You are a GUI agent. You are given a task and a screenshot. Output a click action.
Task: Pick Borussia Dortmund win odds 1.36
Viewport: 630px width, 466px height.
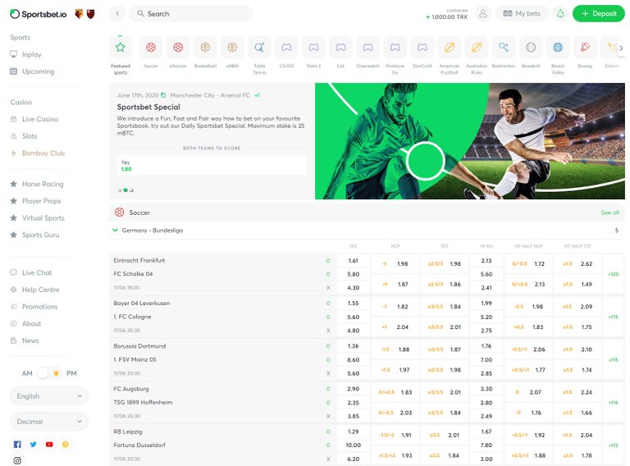[354, 346]
